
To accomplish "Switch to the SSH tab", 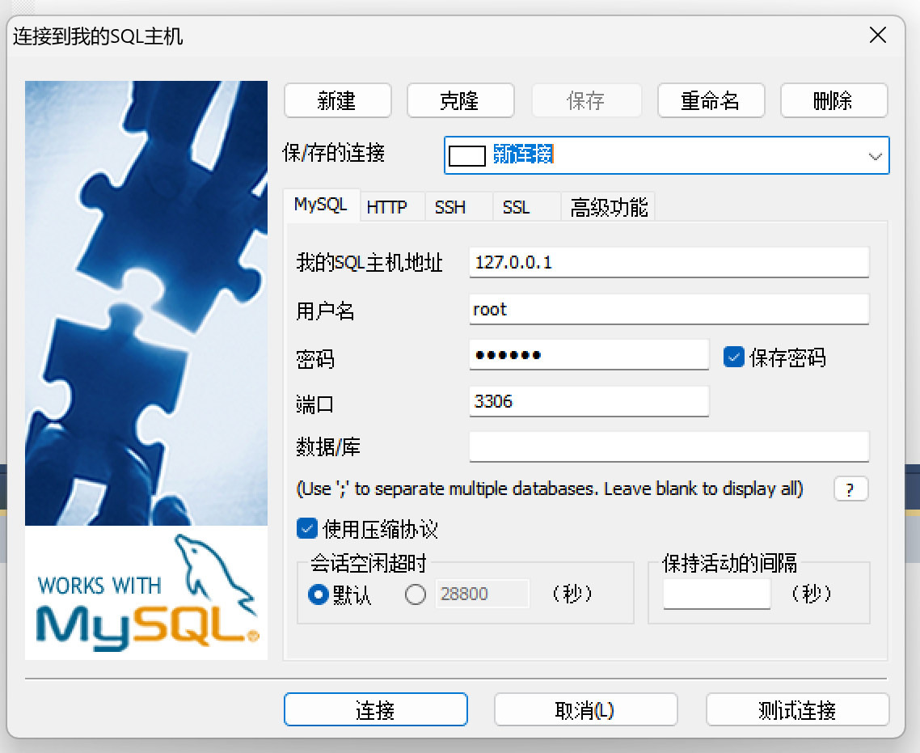I will pyautogui.click(x=458, y=207).
